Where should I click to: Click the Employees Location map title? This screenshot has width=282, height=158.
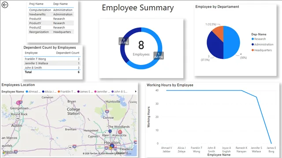pos(18,85)
